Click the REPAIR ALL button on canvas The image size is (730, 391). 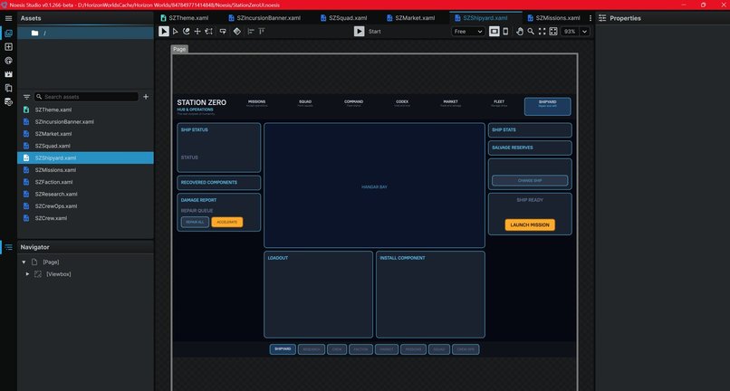(x=195, y=222)
